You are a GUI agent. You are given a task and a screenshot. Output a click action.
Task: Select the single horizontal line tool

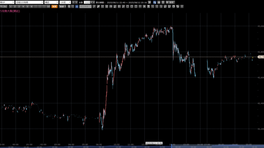tap(140, 7)
